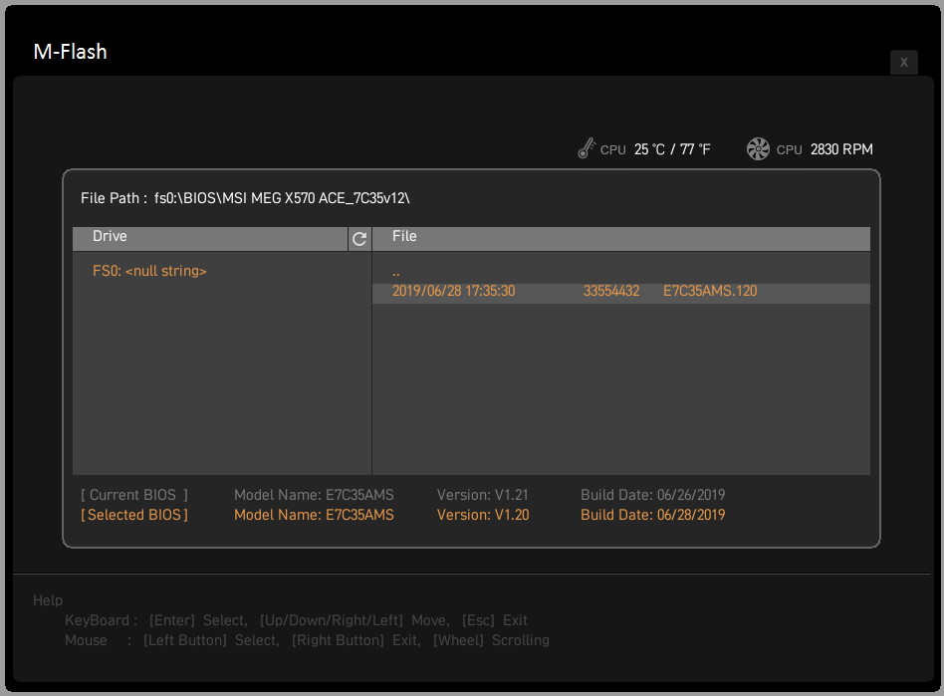This screenshot has height=696, width=944.
Task: Click the [Selected BIOS] label
Action: click(134, 515)
